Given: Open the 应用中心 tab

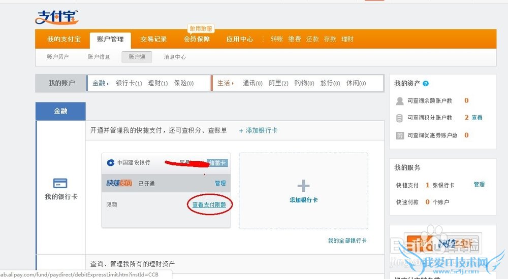Looking at the screenshot, I should coord(239,39).
